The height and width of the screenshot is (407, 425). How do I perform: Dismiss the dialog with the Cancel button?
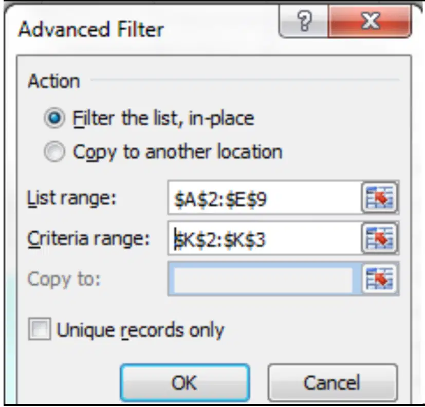pyautogui.click(x=332, y=383)
